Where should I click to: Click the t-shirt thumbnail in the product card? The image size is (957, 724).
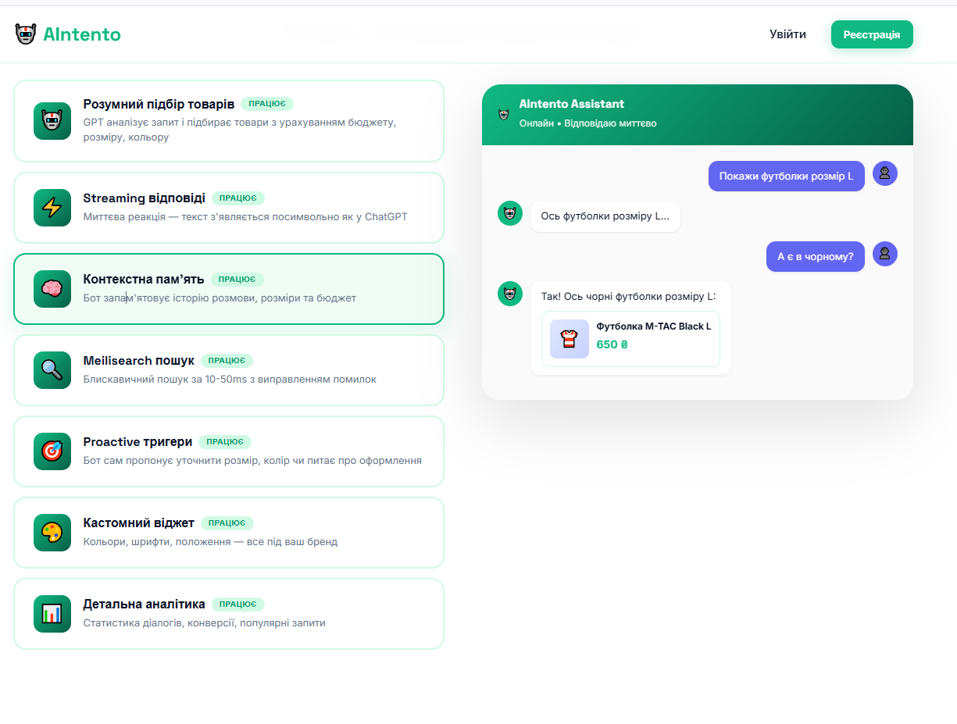pos(569,339)
